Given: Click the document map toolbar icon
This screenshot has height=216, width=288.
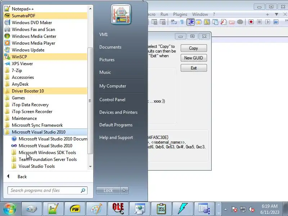Looking at the screenshot, I should pos(207,22).
